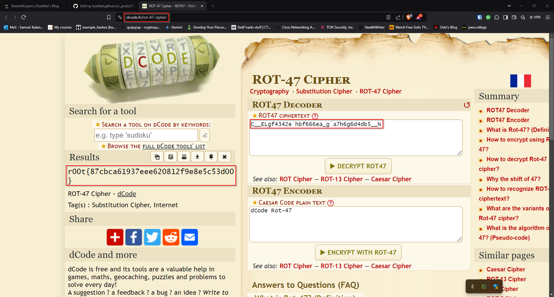Switch to the GitHub editing tab
The width and height of the screenshot is (554, 297).
104,6
